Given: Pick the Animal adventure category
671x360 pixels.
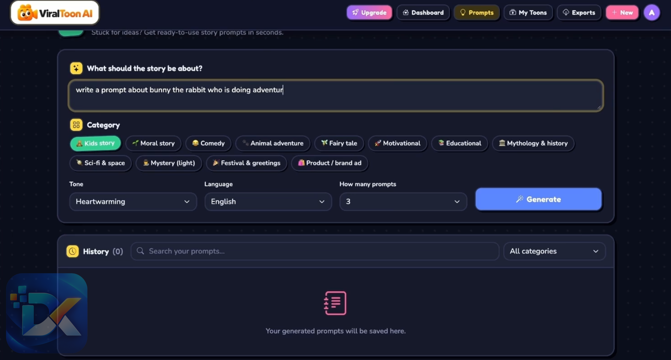Looking at the screenshot, I should click(273, 143).
